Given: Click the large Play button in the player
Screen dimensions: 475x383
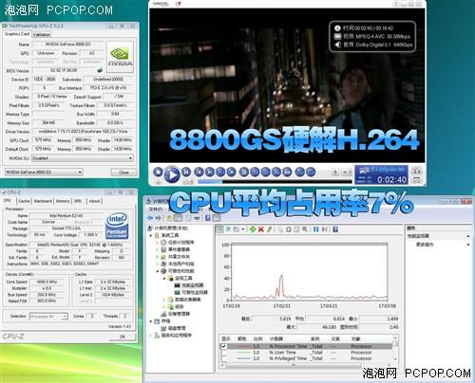Looking at the screenshot, I should pos(172,174).
